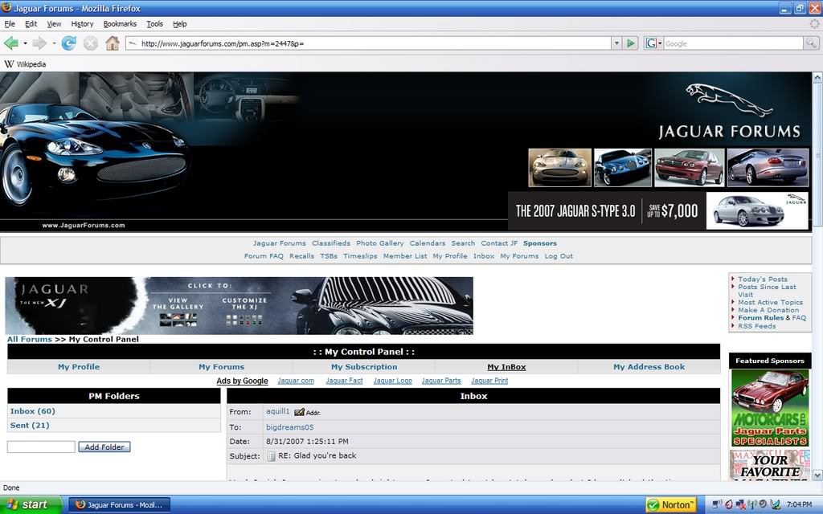The height and width of the screenshot is (514, 823).
Task: Open the Member List link
Action: [x=405, y=256]
